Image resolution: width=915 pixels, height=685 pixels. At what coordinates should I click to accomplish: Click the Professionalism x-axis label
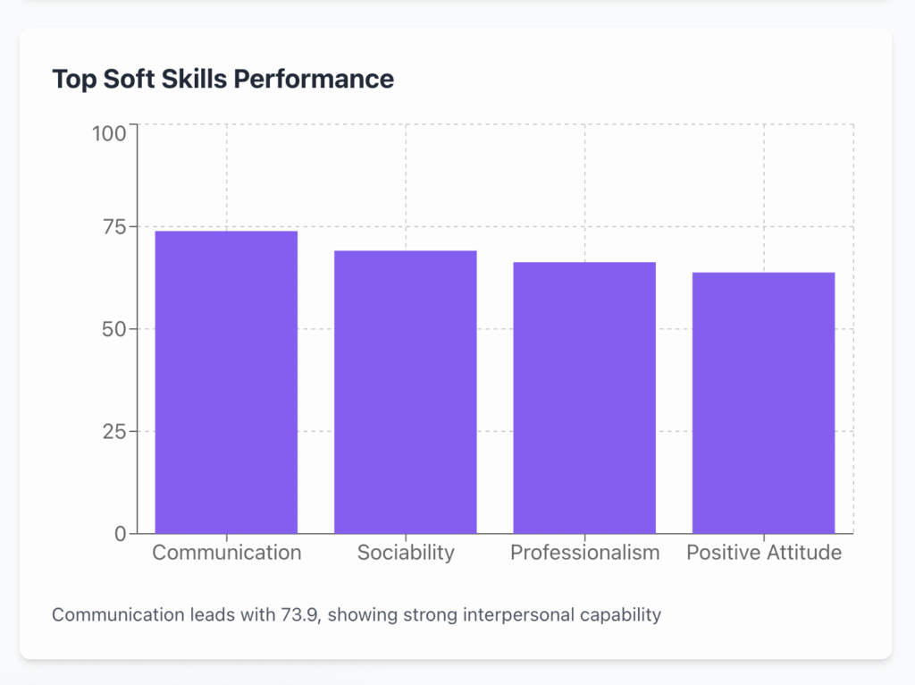[x=584, y=553]
